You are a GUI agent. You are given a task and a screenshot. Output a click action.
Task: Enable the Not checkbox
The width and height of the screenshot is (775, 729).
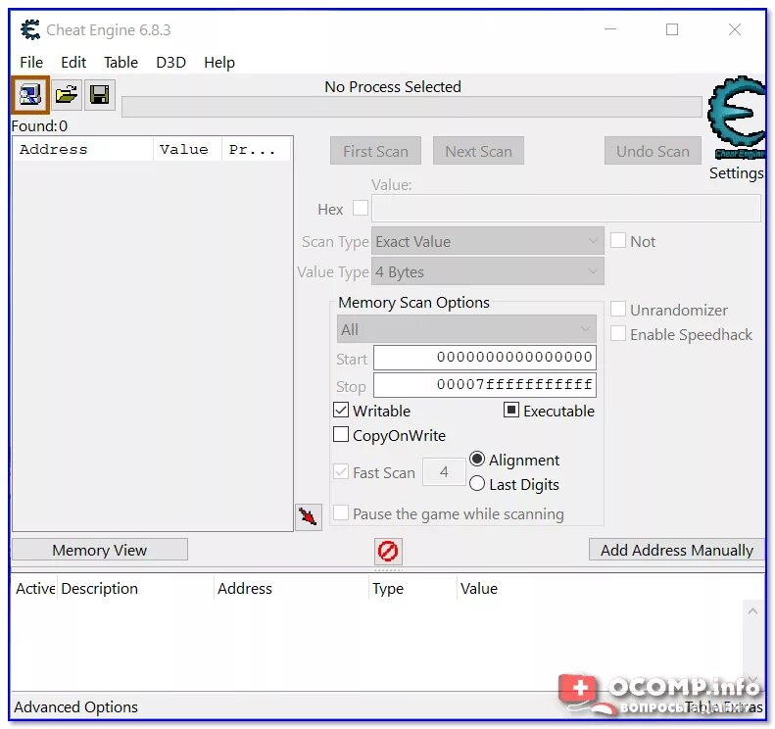click(x=618, y=241)
